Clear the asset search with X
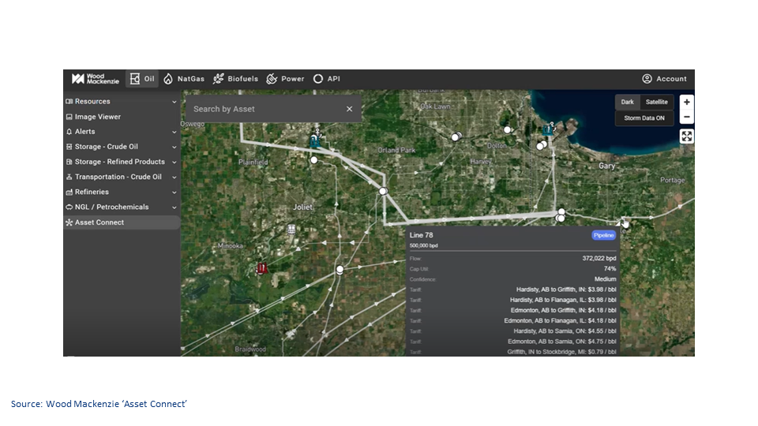The height and width of the screenshot is (426, 758). pos(350,109)
